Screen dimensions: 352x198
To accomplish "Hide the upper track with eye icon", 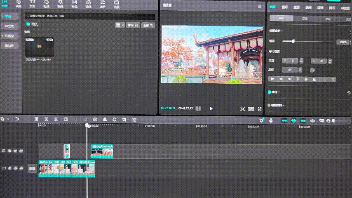I will 15,151.
